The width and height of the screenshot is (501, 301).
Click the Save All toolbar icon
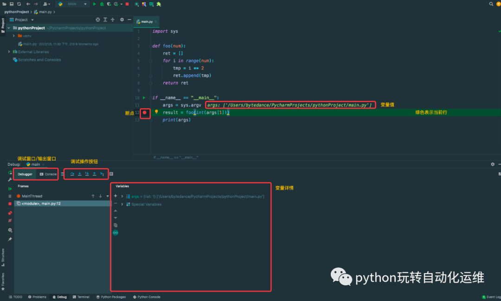point(12,4)
